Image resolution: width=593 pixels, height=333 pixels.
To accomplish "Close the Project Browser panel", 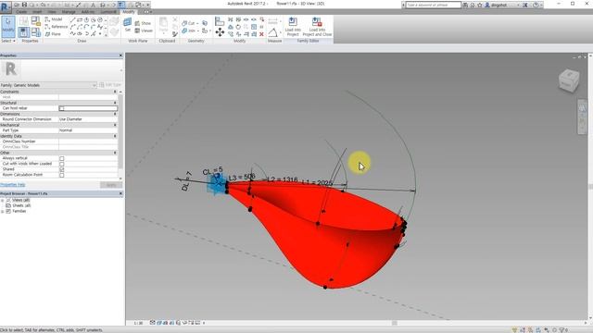I will (x=120, y=193).
